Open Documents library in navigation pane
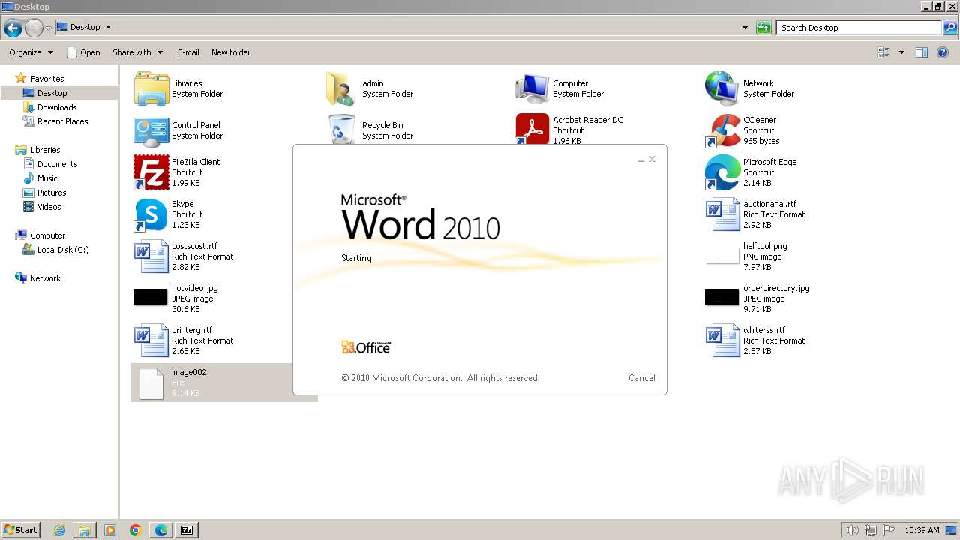Viewport: 960px width, 540px height. tap(57, 164)
